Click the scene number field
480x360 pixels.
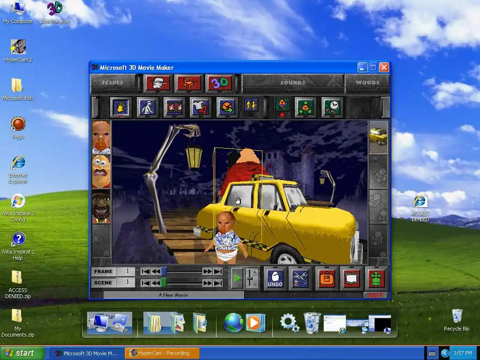(126, 282)
